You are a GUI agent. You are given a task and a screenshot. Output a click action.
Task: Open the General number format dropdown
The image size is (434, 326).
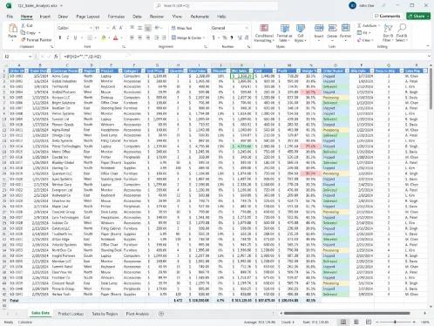[247, 28]
